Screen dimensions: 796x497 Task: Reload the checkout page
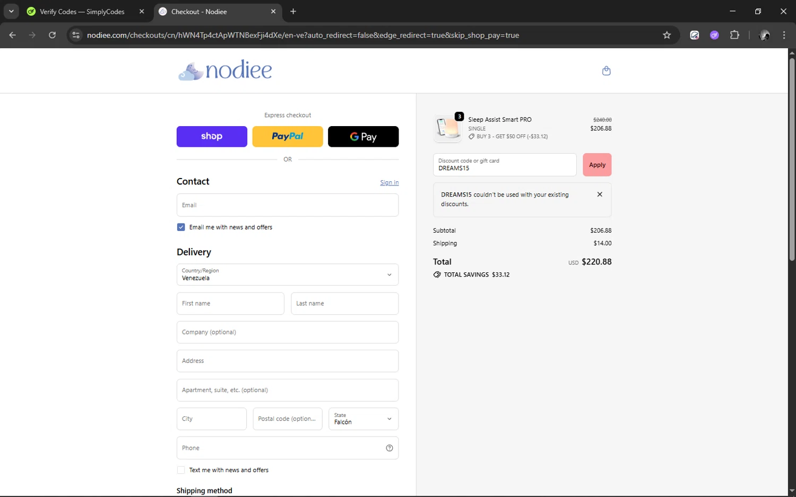click(x=52, y=35)
